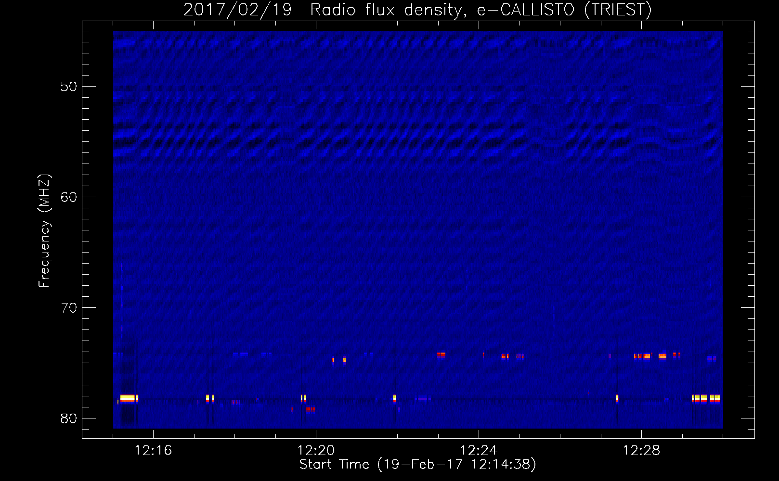Click the 12:20 time tick label
This screenshot has height=481, width=779.
[316, 451]
